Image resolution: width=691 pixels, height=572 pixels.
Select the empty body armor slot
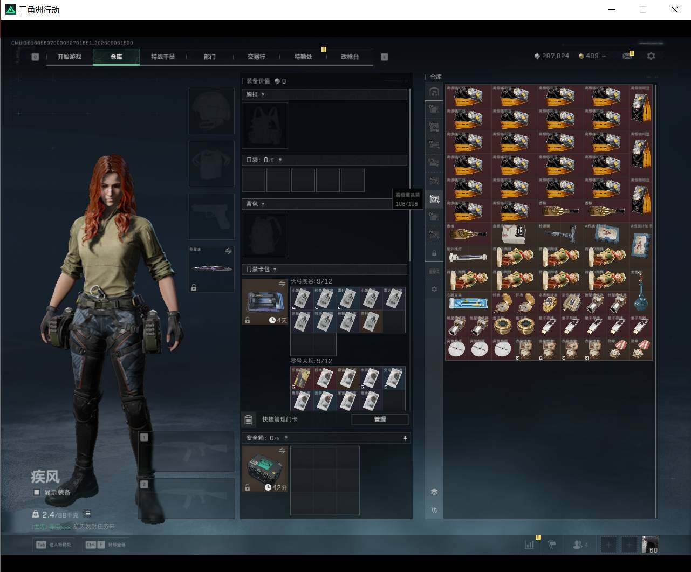211,164
